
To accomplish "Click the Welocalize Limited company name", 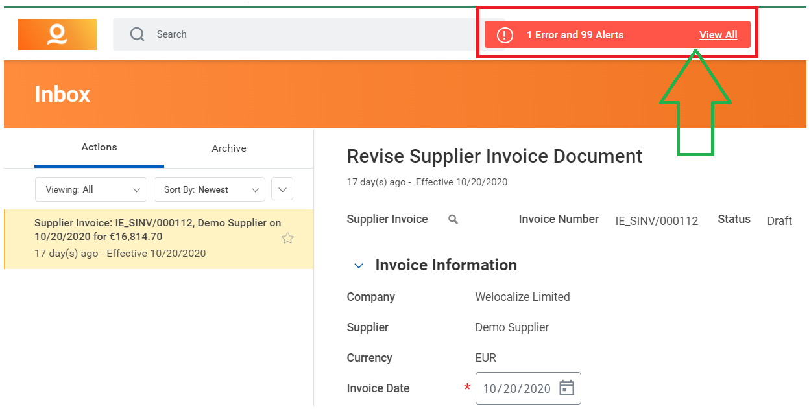I will pyautogui.click(x=522, y=297).
